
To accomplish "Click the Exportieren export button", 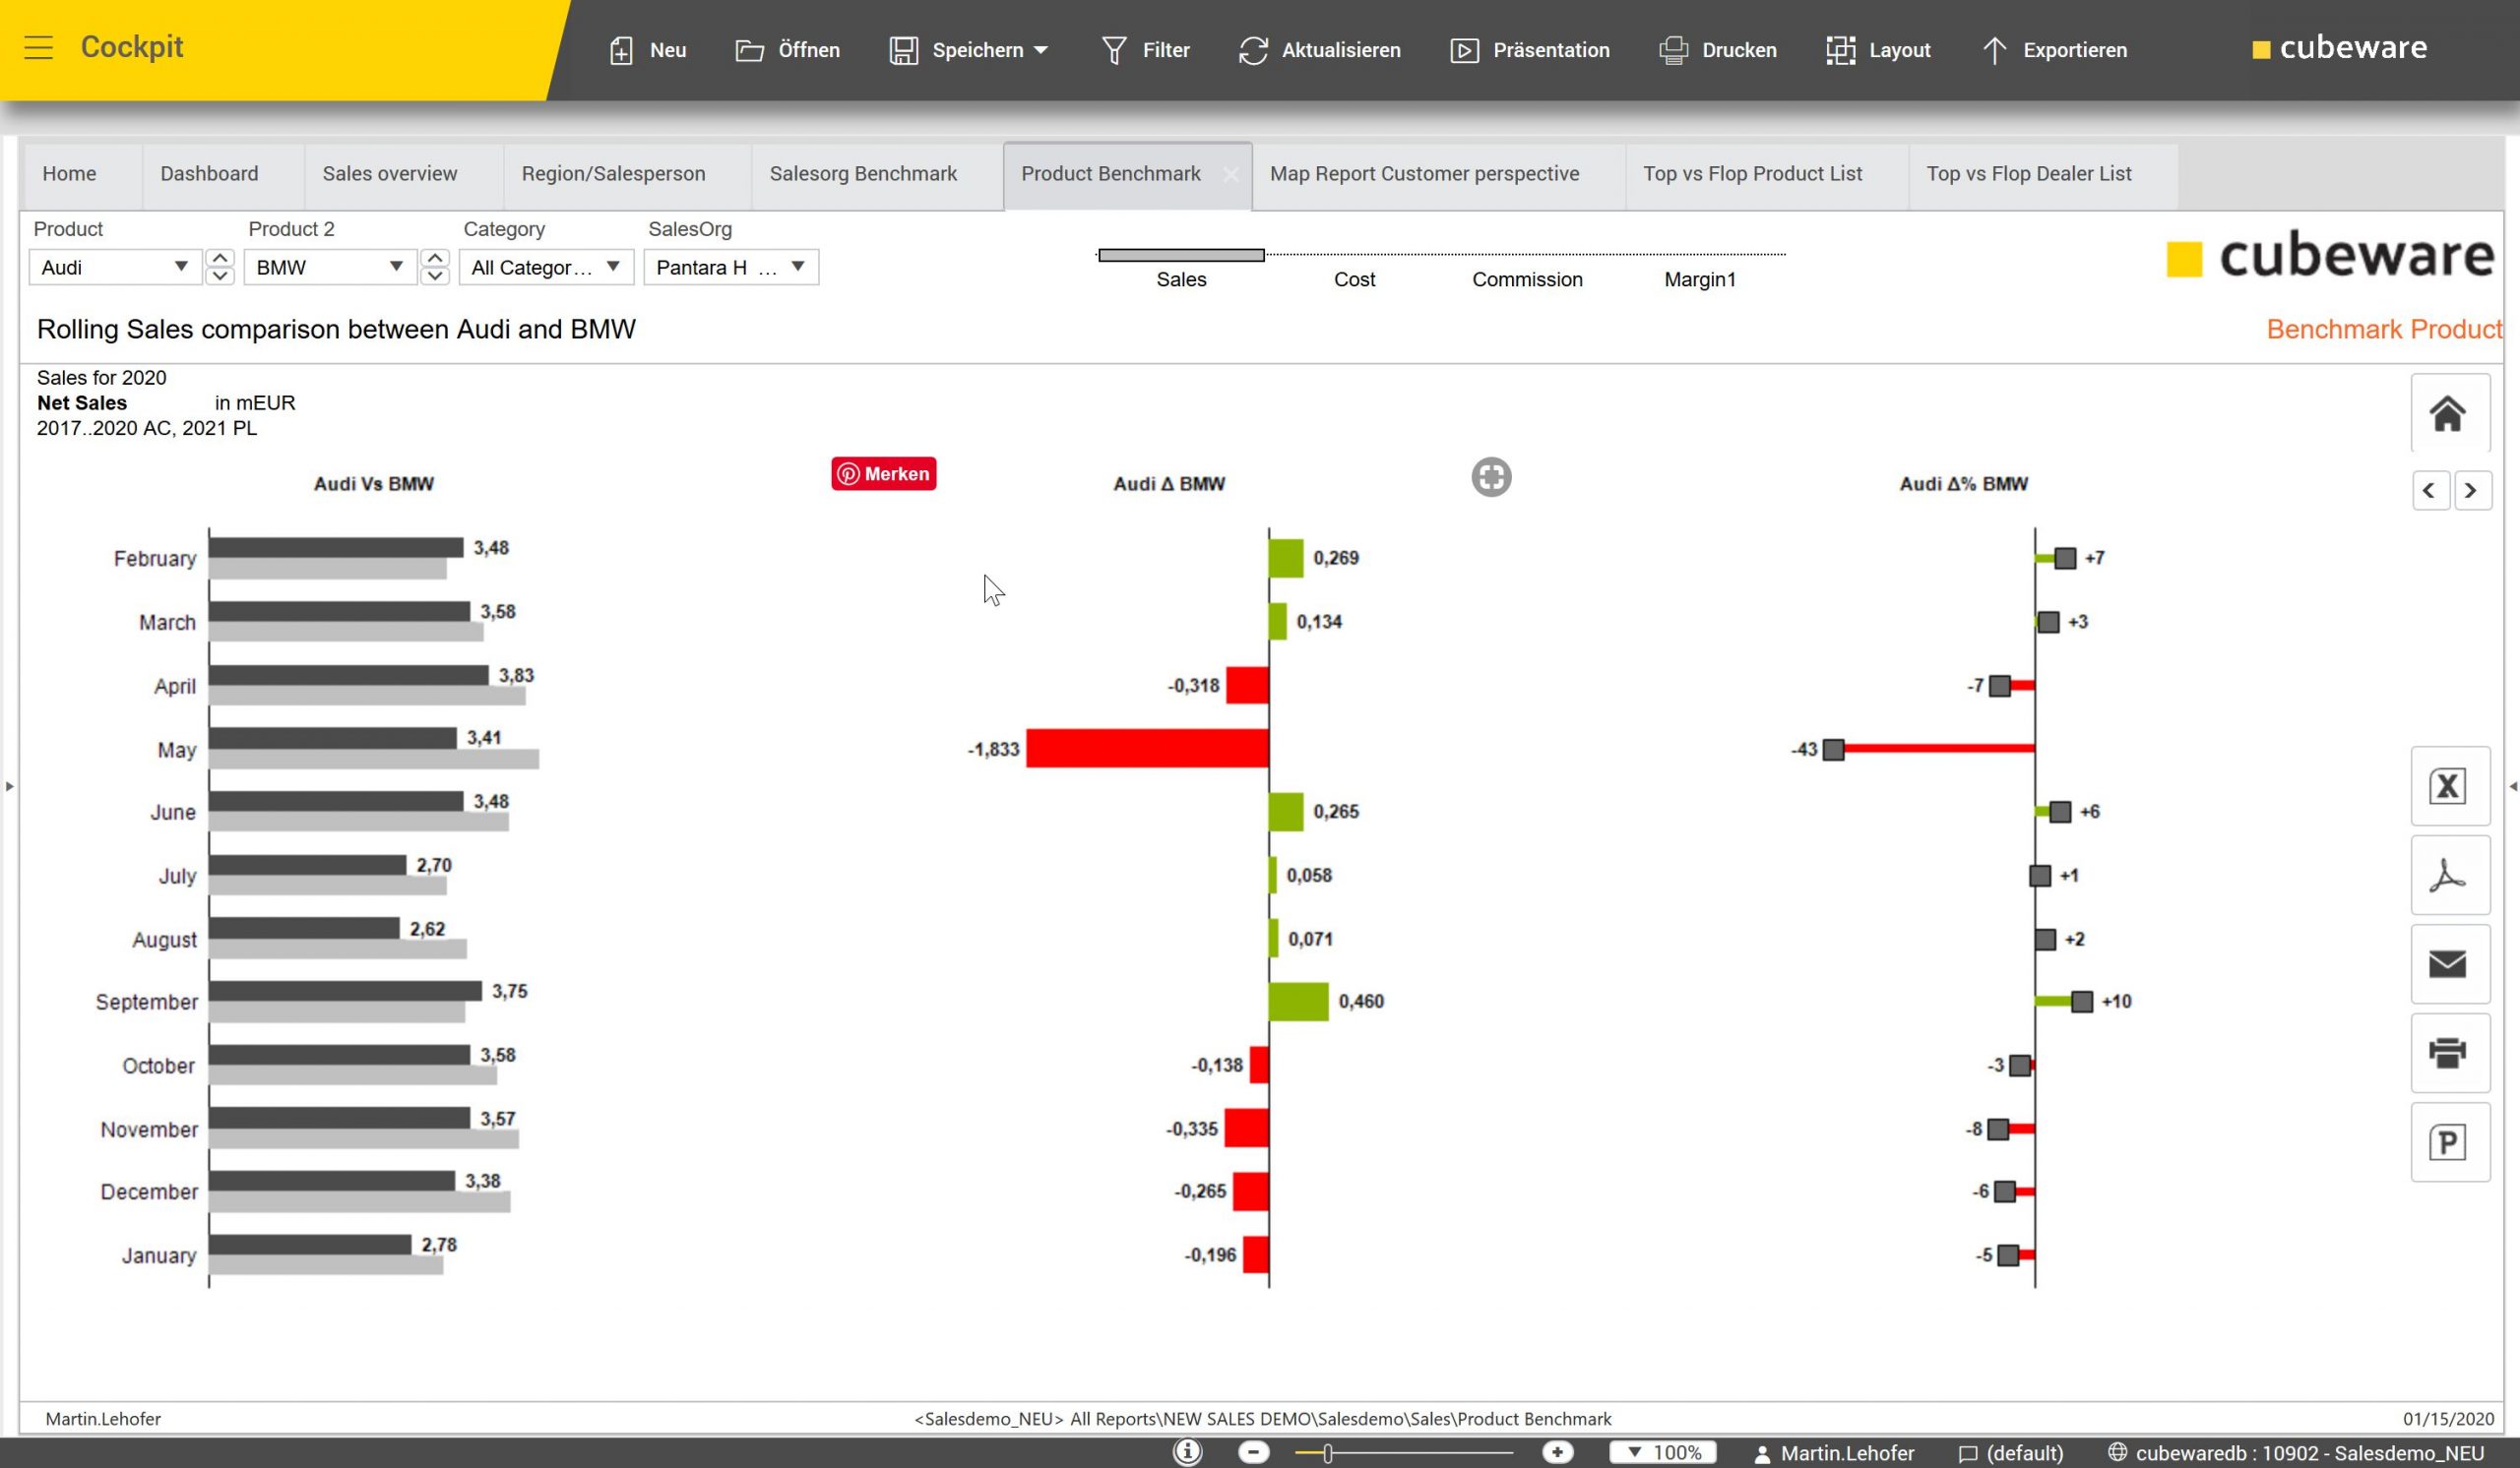I will point(2055,50).
